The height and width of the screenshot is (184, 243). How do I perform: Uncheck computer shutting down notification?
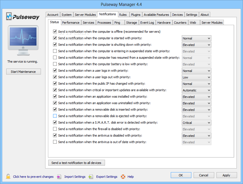click(x=55, y=45)
